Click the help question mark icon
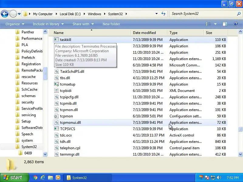The height and width of the screenshot is (182, 243). coord(236,24)
